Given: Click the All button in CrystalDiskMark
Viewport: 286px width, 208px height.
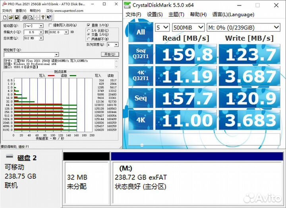Looking at the screenshot, I should [141, 32].
